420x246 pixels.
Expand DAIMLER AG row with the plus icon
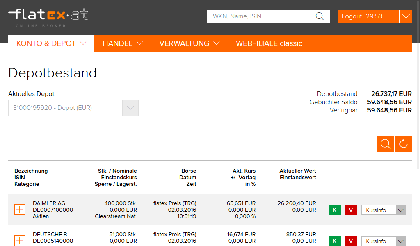click(20, 210)
